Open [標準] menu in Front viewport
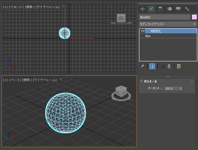Viewport: 198px width, 150px height. coord(30,7)
